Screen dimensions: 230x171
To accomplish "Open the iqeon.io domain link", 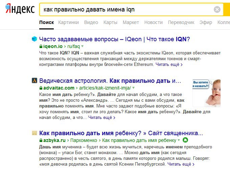I will (53, 46).
